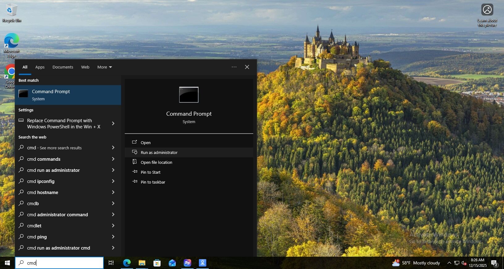Click Pin to Start action

click(189, 172)
